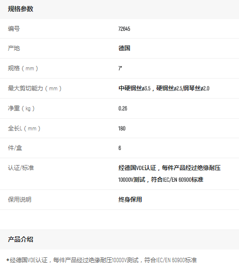Image resolution: width=239 pixels, height=271 pixels.
Task: Click the 保用说明 label
Action: tap(20, 200)
